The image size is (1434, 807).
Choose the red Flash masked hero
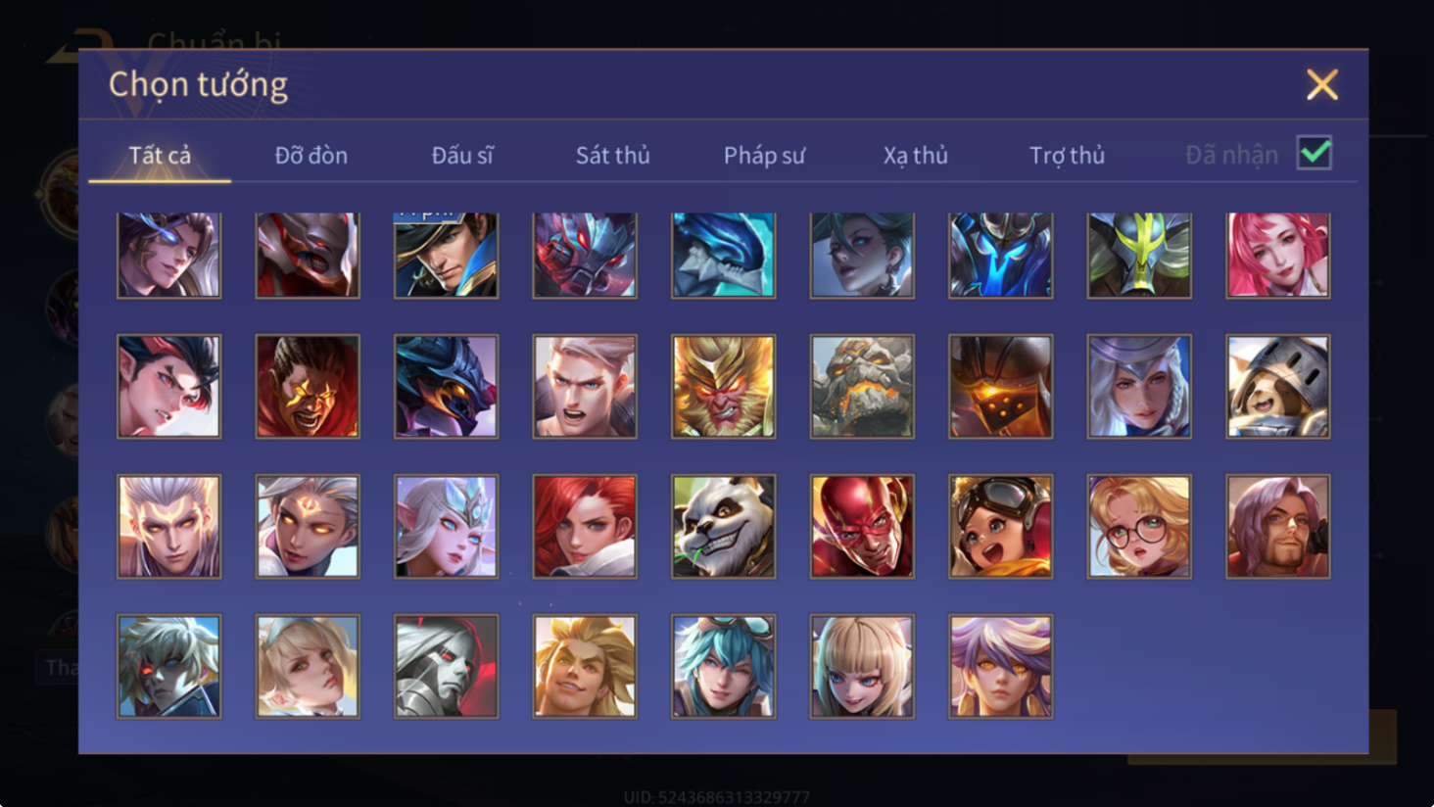pos(862,526)
